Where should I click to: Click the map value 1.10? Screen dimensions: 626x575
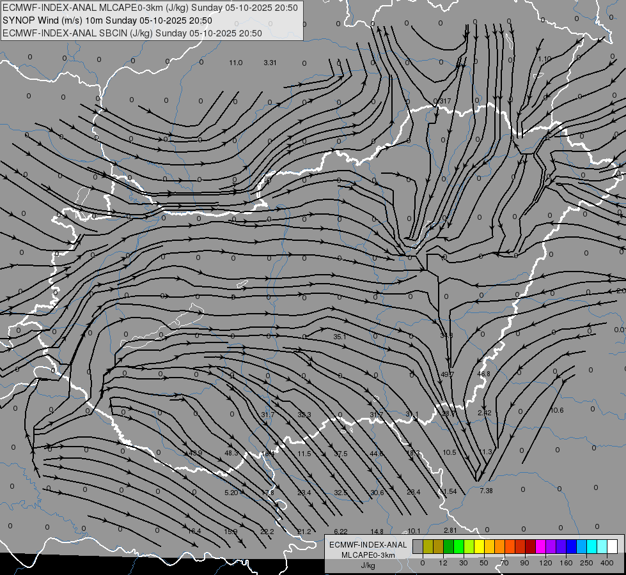click(545, 59)
